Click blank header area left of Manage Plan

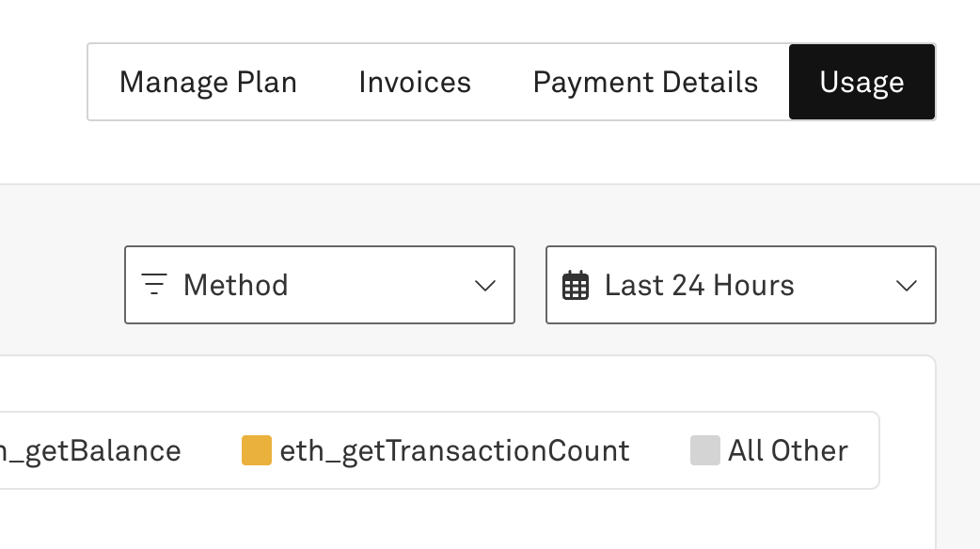click(42, 83)
